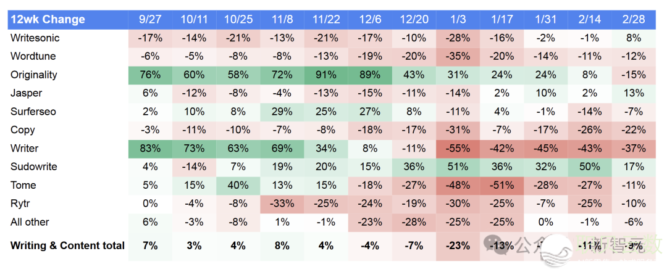Select Originality's 91% cell under 11/22
667x272 pixels.
[325, 75]
